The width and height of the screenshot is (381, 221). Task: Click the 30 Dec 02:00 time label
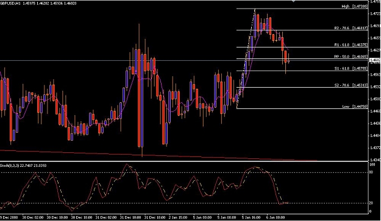(33, 217)
